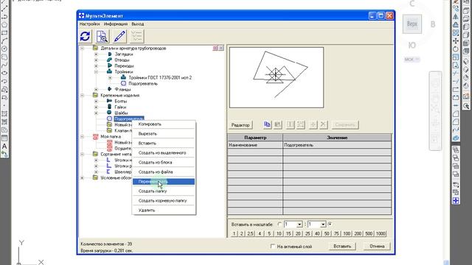
Task: Click the document search magnifier icon
Action: click(103, 36)
